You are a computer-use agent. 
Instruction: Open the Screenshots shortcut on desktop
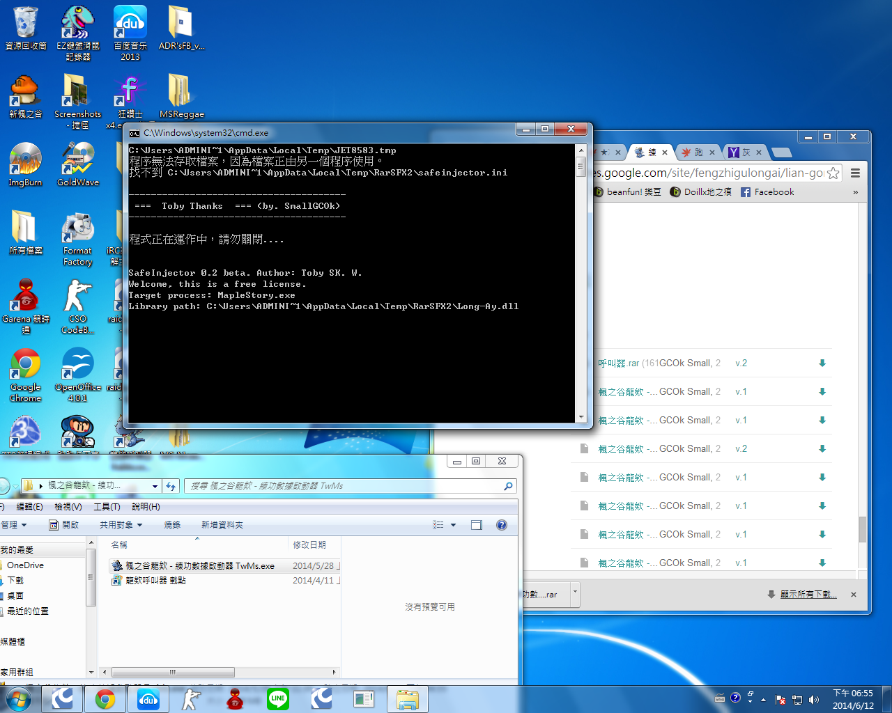tap(77, 102)
